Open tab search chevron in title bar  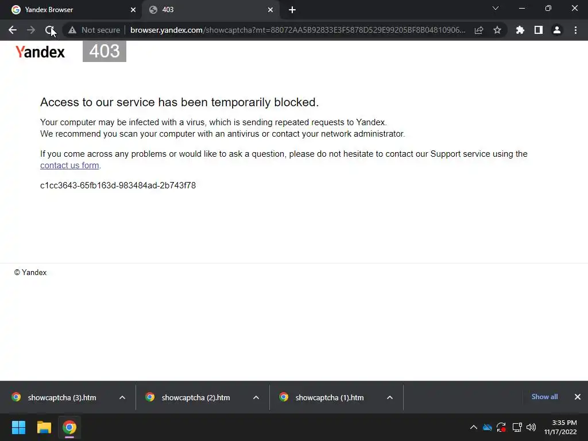click(496, 8)
